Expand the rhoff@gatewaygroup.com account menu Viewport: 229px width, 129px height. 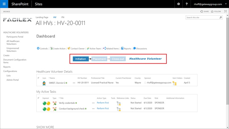coord(210,4)
